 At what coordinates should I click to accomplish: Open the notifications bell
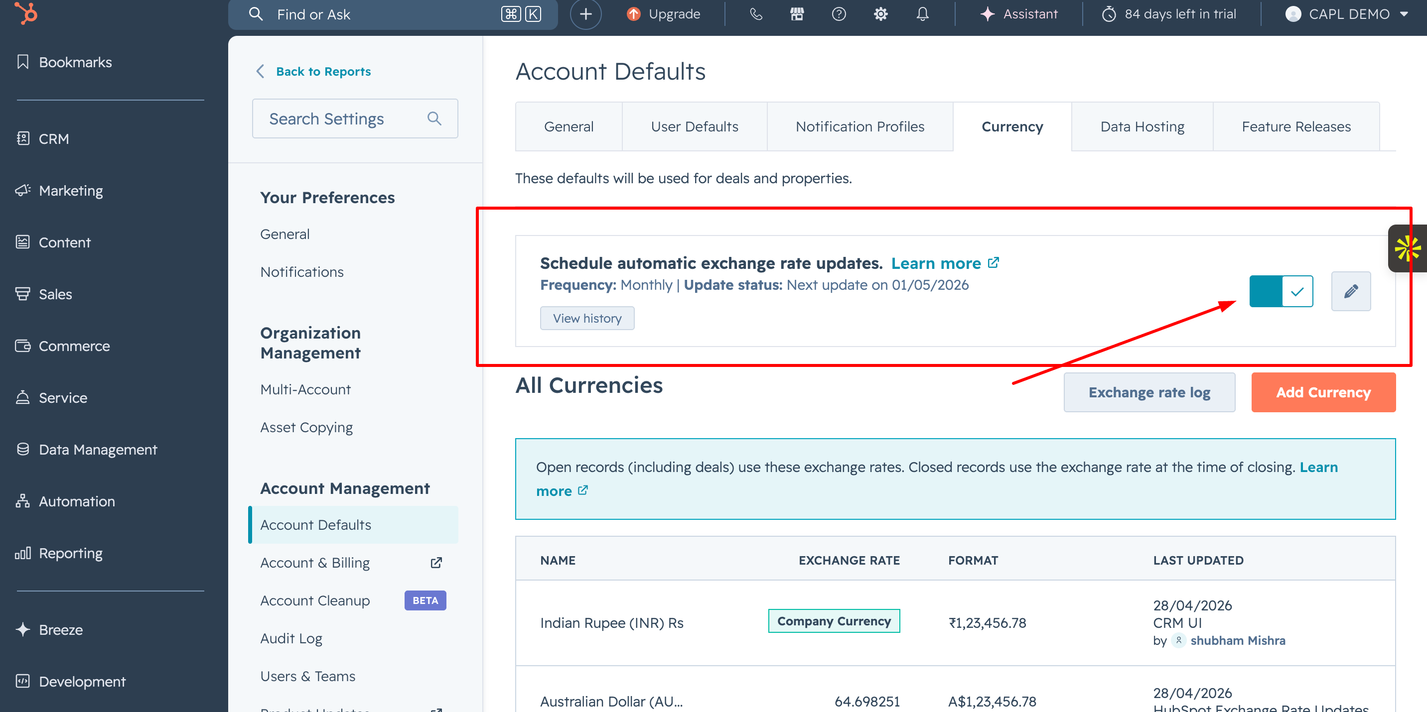(922, 14)
